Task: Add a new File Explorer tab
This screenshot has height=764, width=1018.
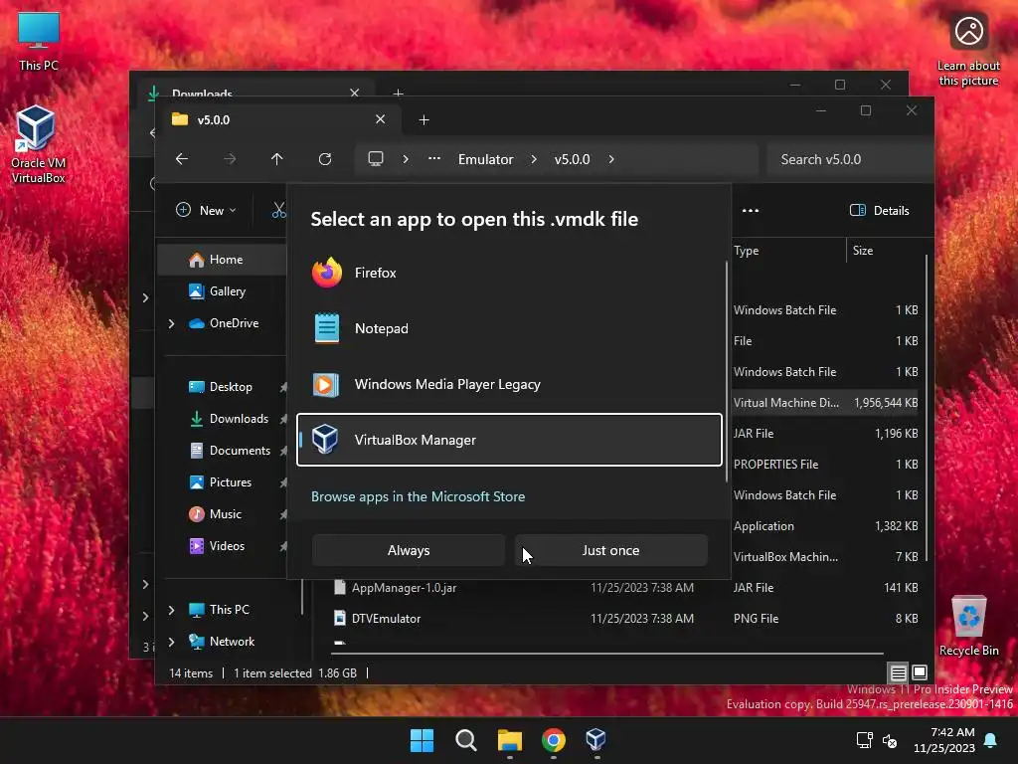Action: click(424, 119)
